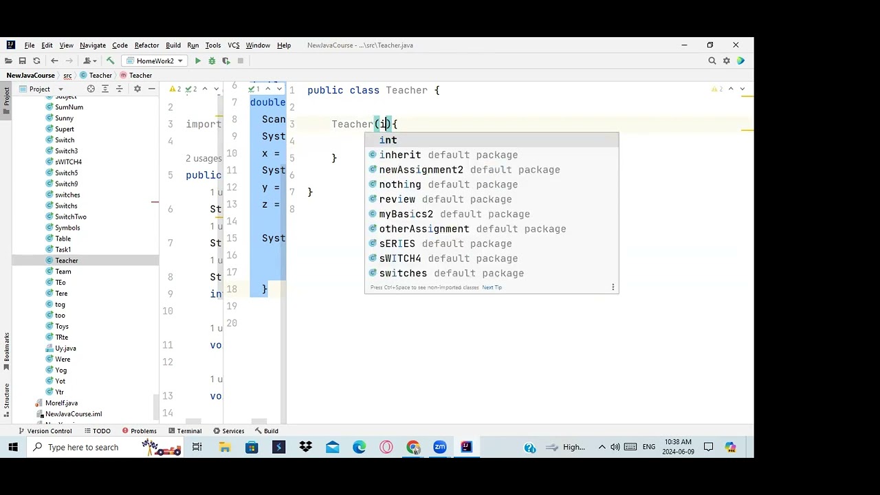The width and height of the screenshot is (880, 495).
Task: Click the Build project hammer icon
Action: click(x=110, y=61)
